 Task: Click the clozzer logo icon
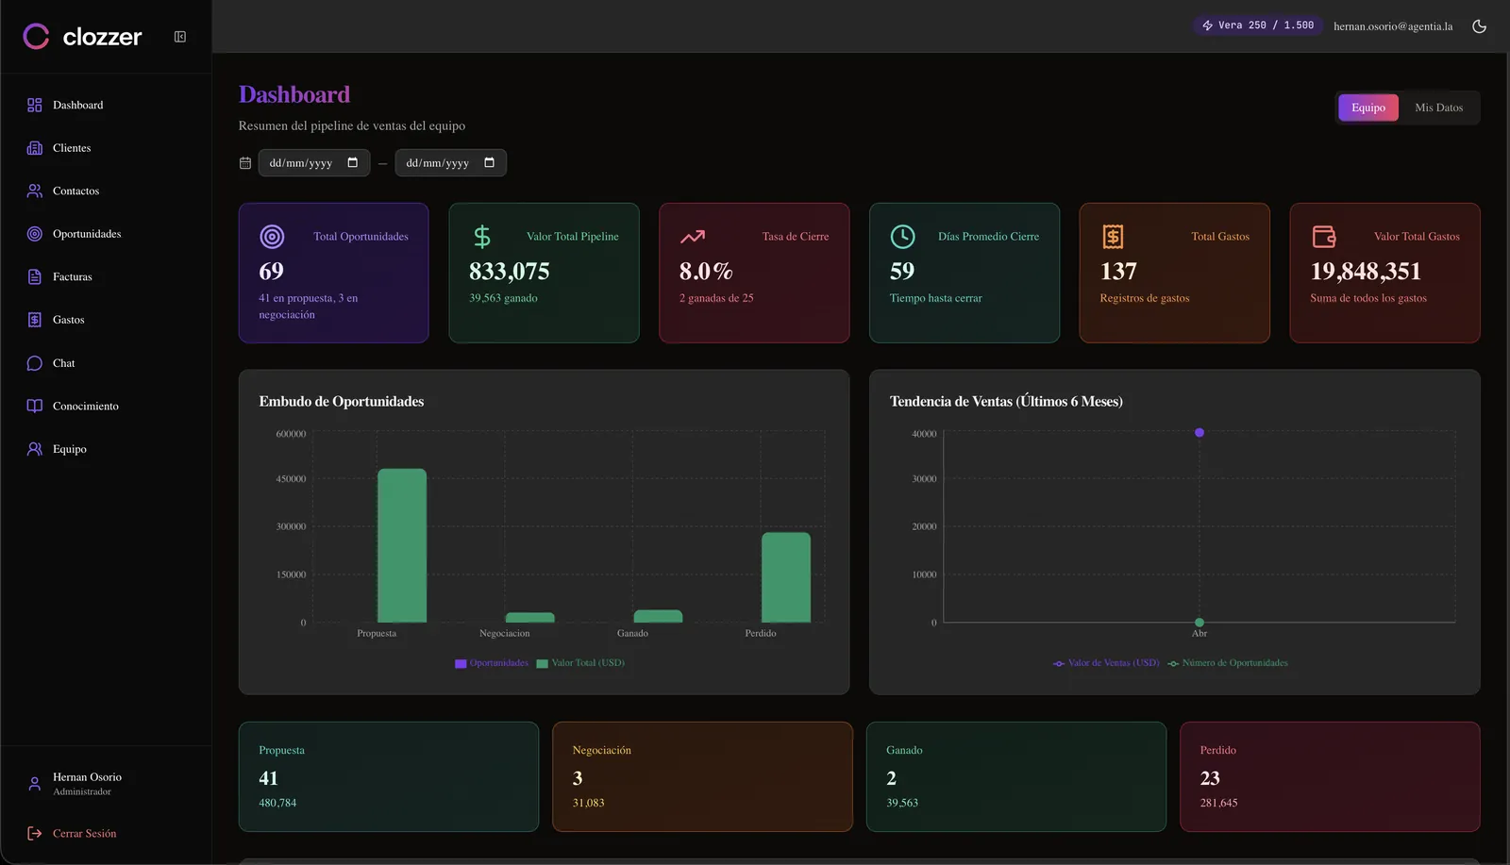(x=36, y=37)
